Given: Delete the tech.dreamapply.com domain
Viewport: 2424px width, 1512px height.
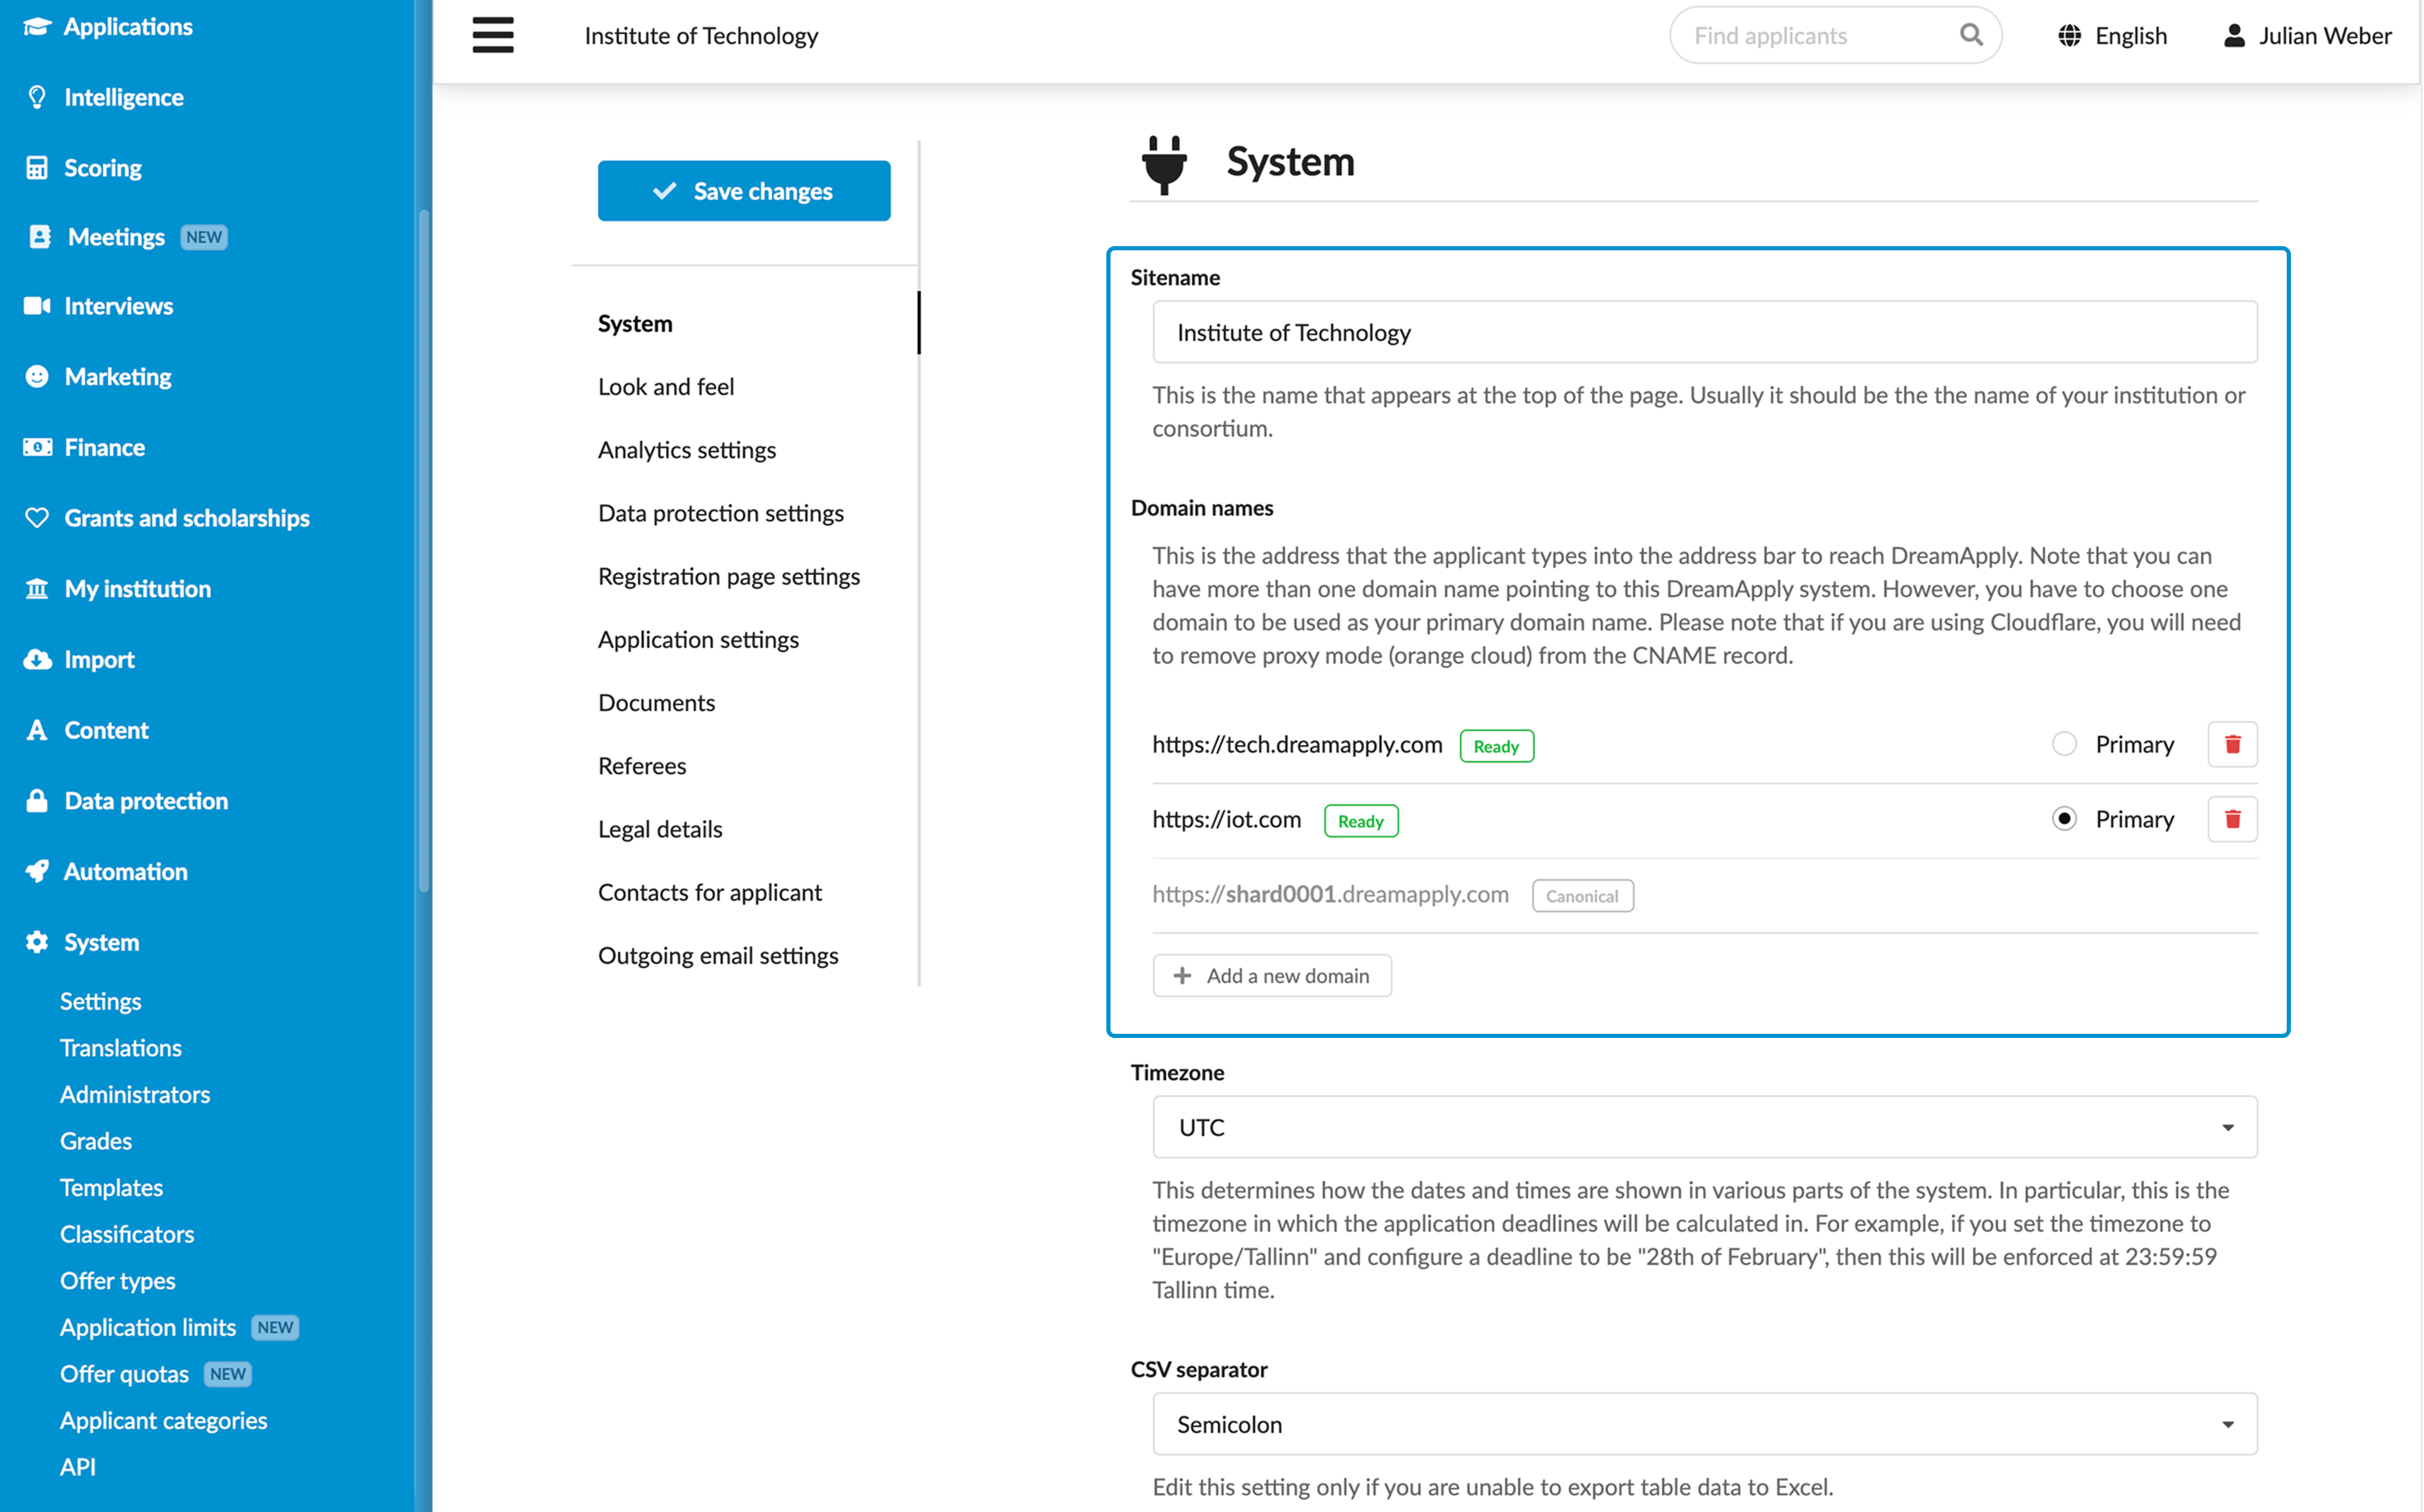Looking at the screenshot, I should [2232, 744].
